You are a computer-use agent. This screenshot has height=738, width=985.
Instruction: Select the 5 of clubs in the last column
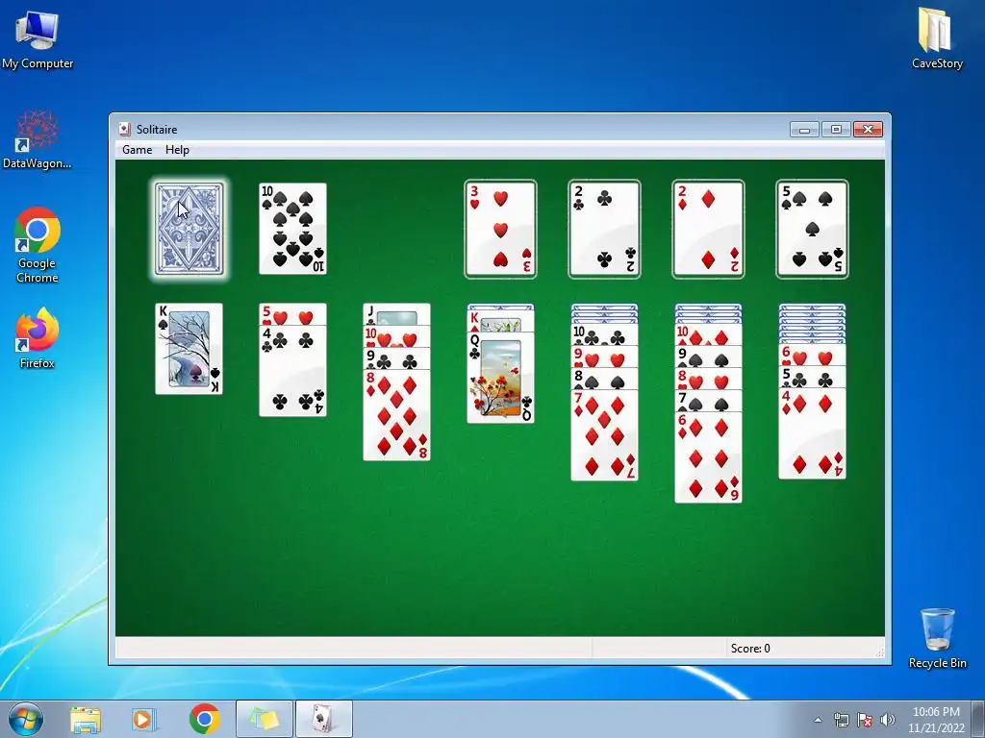click(x=812, y=377)
